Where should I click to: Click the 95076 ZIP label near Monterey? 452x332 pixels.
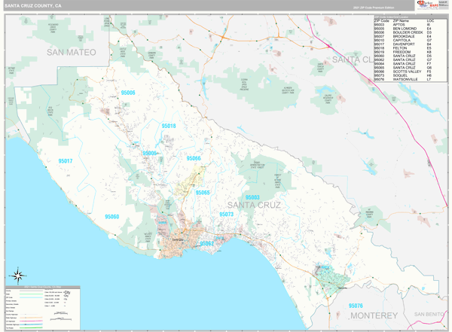[356, 306]
